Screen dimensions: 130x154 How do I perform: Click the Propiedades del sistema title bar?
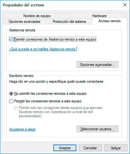tap(61, 5)
